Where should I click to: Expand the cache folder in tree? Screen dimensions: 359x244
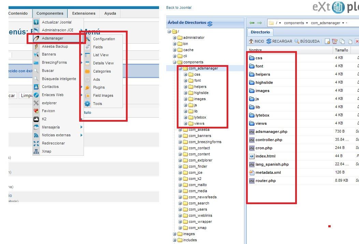[x=174, y=50]
